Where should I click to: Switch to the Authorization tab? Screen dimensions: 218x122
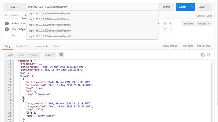pyautogui.click(x=12, y=15)
